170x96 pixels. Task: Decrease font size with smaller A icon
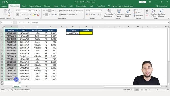(39, 11)
